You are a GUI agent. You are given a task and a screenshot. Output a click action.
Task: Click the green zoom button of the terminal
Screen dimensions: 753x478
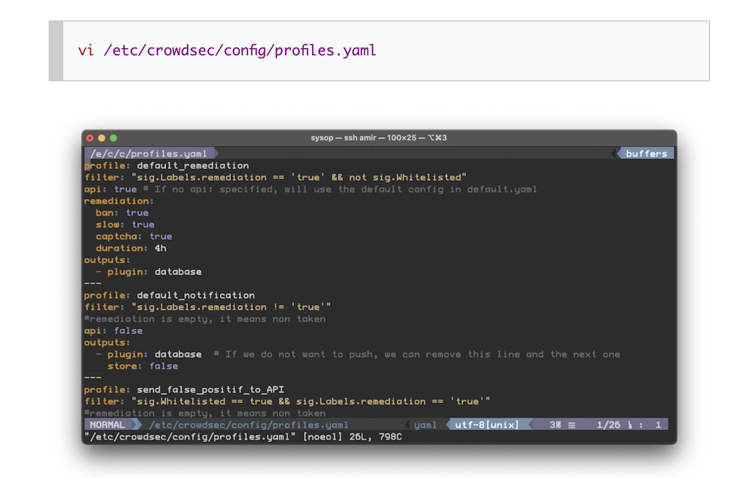113,138
